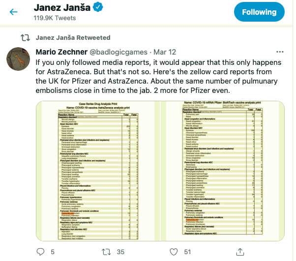
Task: Click the retweet count of 35
Action: [119, 252]
